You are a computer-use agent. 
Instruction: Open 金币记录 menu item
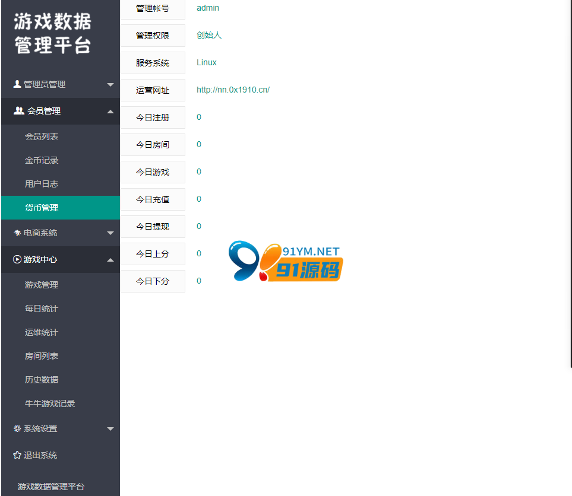61,160
